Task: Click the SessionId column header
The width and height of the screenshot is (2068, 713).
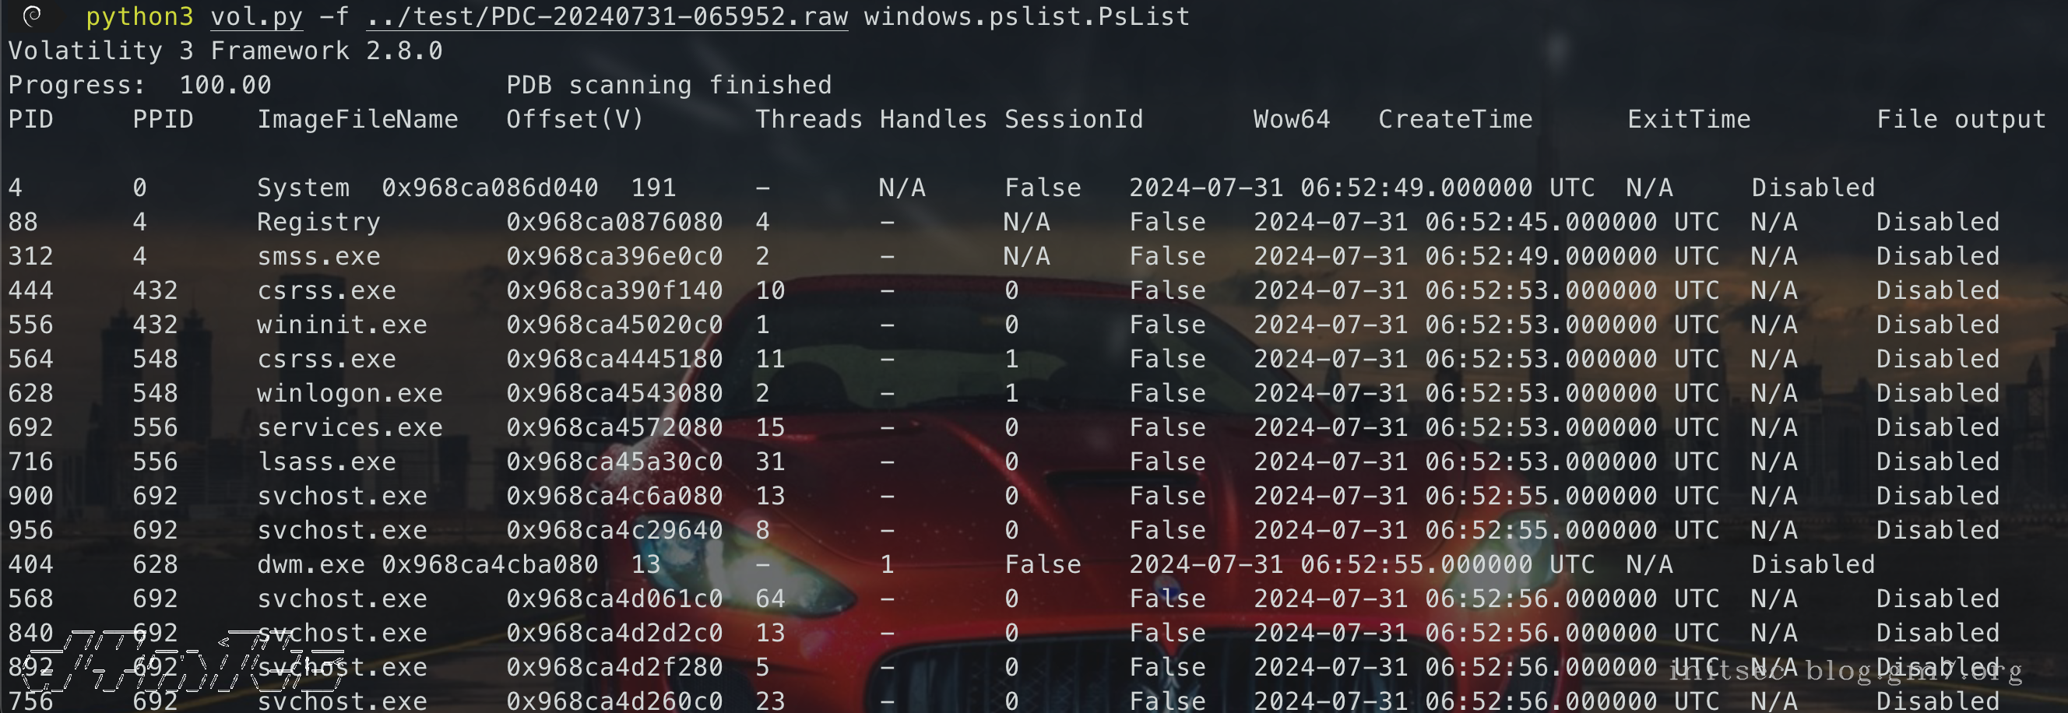Action: coord(1074,120)
